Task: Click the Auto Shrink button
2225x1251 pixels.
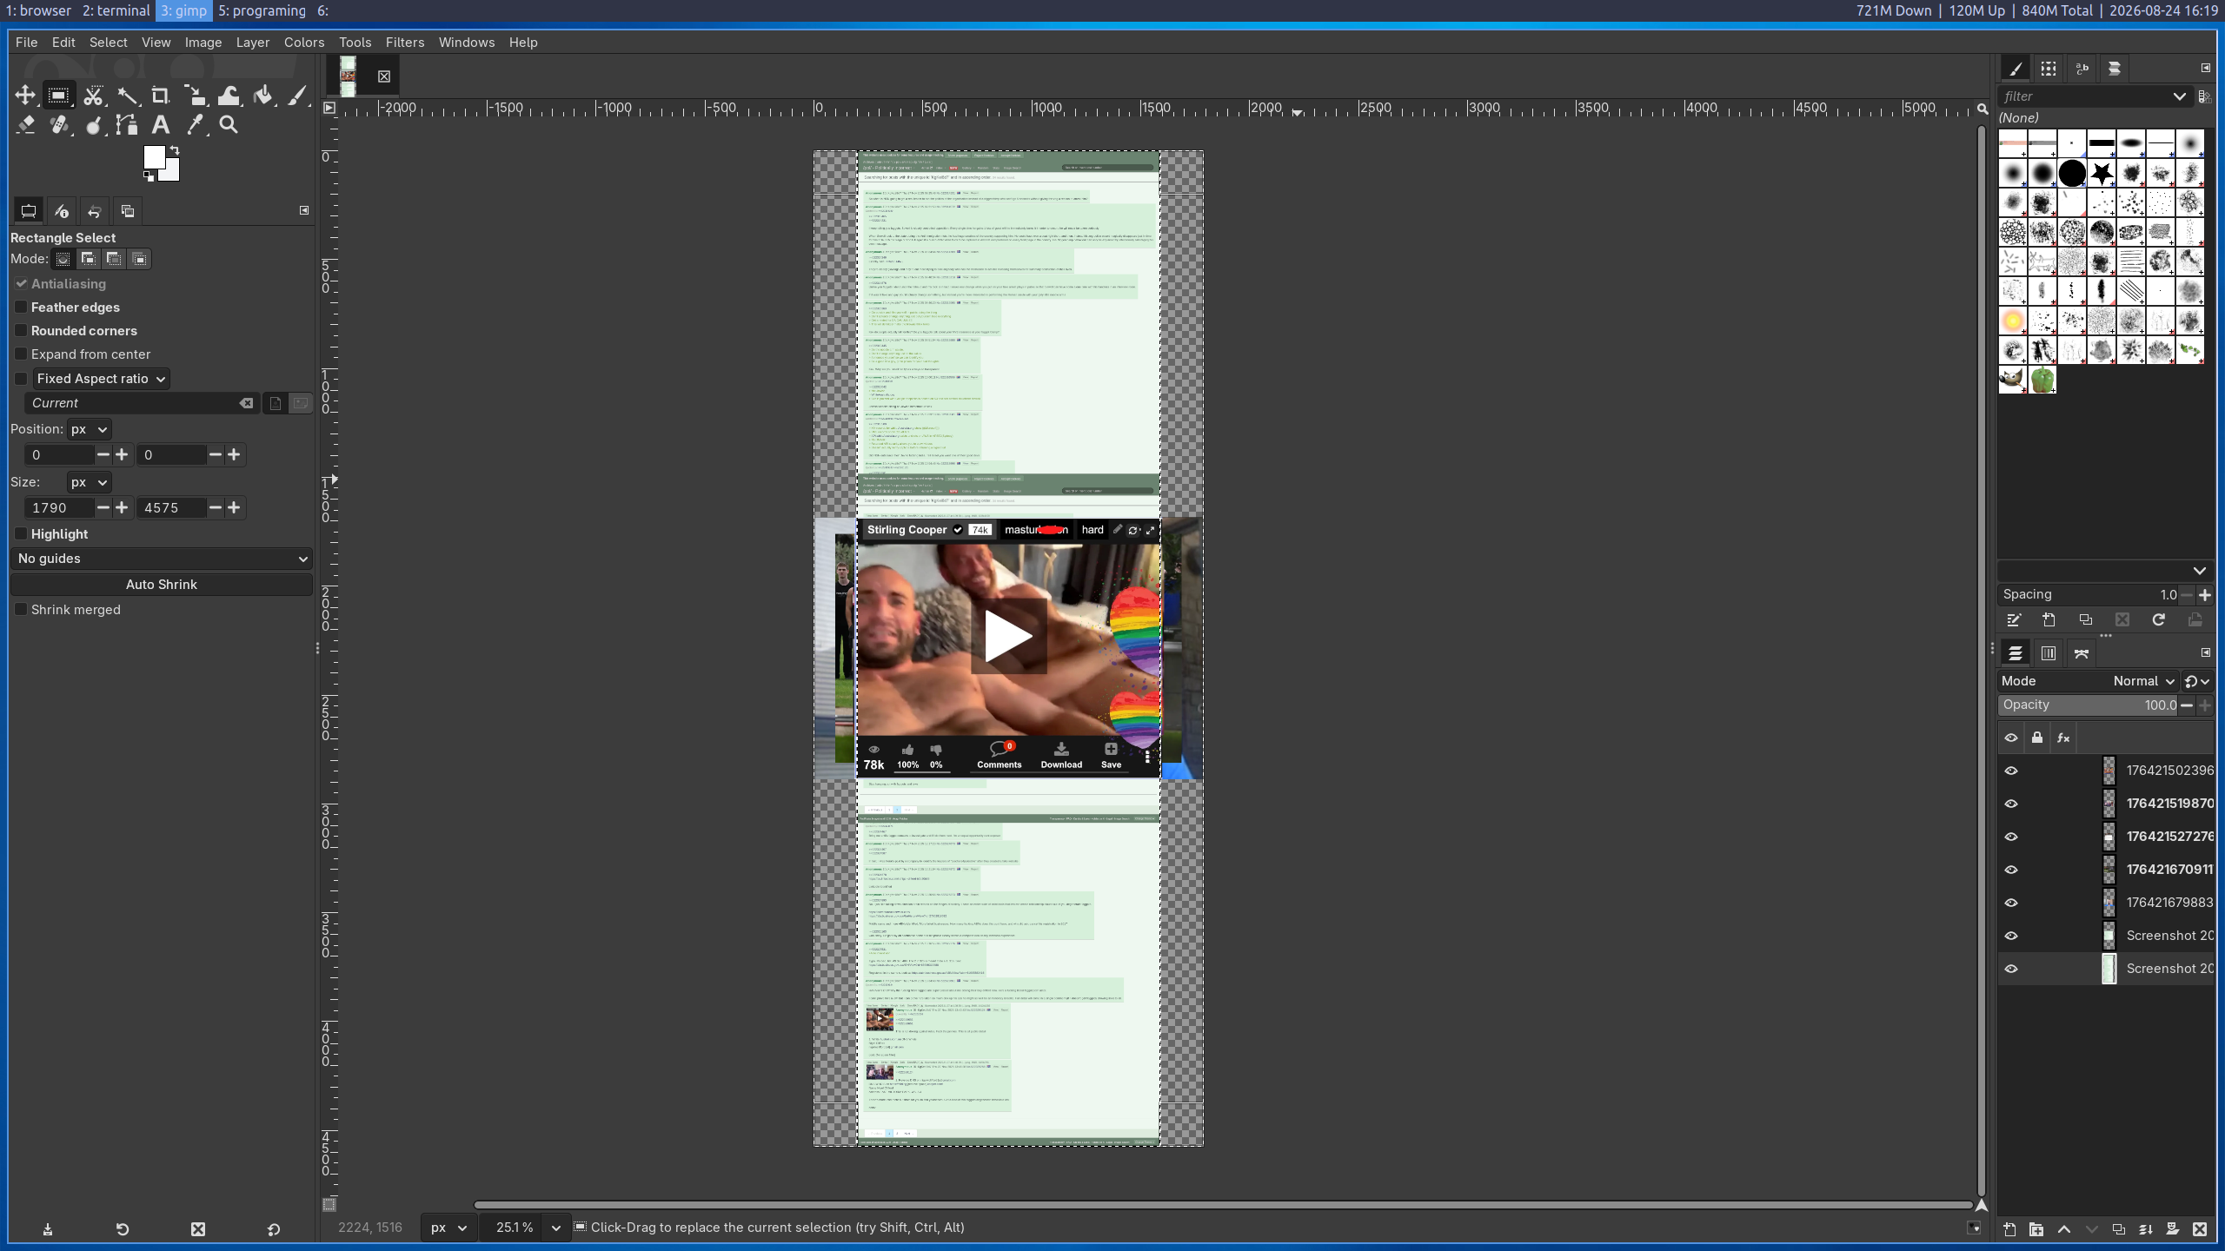Action: coord(162,585)
